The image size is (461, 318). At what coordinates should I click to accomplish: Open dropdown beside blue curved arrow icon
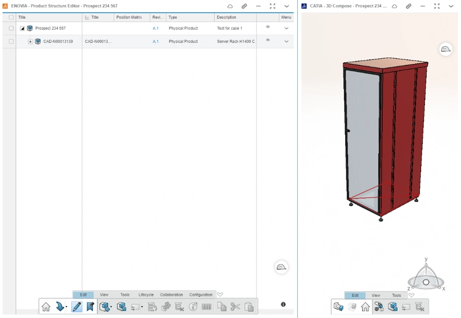(x=66, y=307)
